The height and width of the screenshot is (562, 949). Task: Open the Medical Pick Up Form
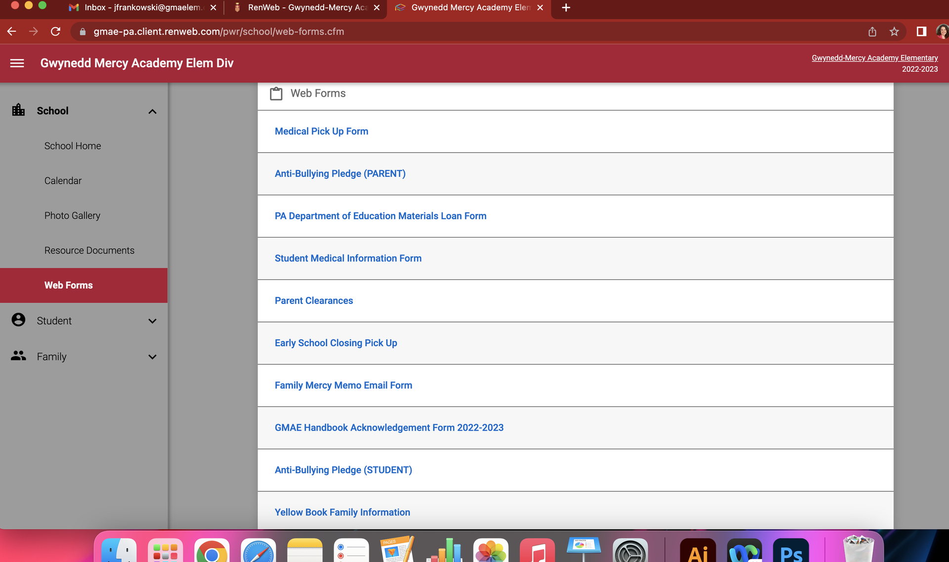[x=321, y=131]
